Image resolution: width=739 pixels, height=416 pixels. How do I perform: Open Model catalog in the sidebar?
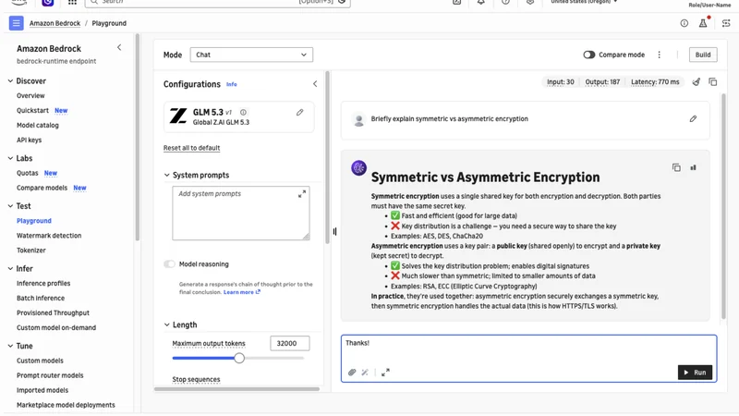click(38, 126)
